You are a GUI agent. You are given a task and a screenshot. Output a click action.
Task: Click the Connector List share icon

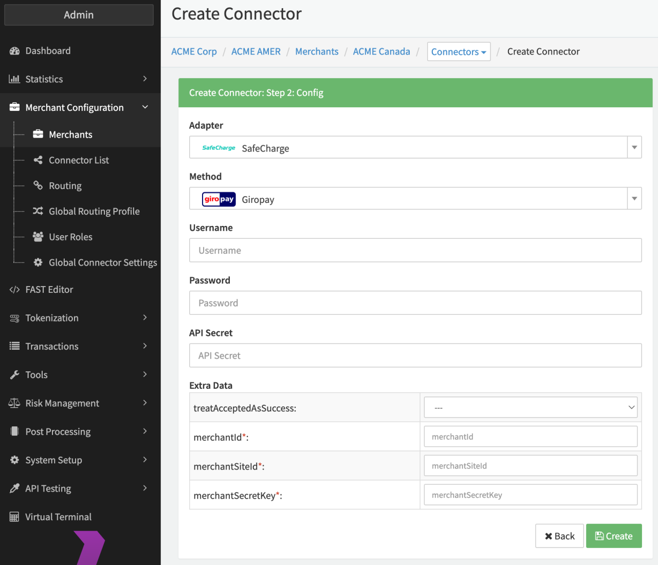tap(38, 160)
